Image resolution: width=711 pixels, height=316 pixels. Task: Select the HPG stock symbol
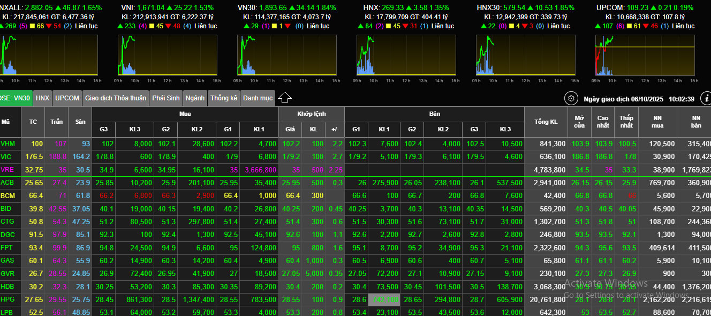click(7, 300)
